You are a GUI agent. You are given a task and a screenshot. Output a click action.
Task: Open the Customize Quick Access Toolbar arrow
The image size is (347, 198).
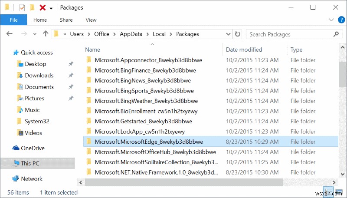click(51, 8)
